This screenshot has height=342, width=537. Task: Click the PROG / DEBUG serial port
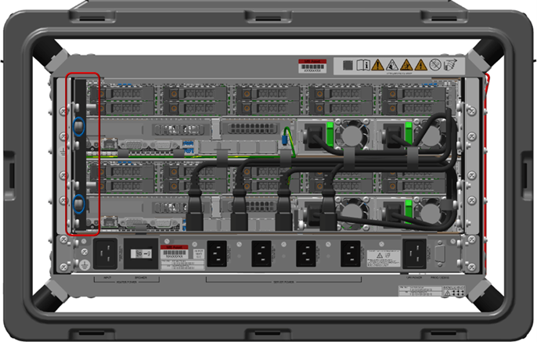point(439,254)
